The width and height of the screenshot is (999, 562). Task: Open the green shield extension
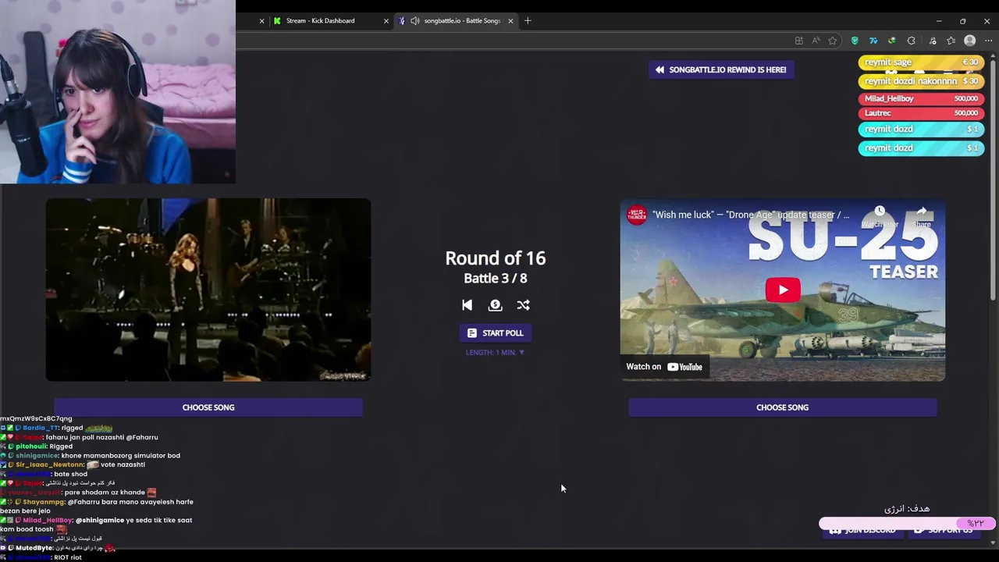tap(855, 41)
